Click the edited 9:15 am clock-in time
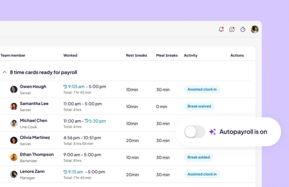The image size is (289, 187). (76, 172)
